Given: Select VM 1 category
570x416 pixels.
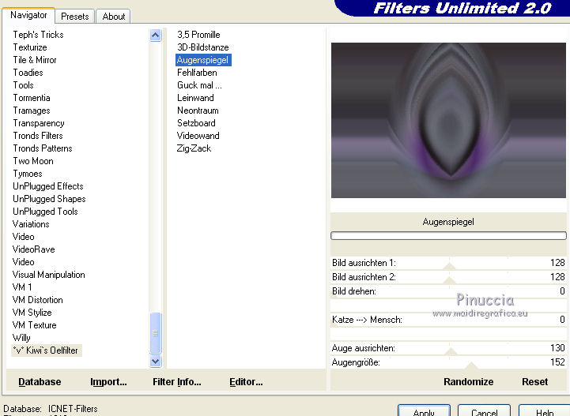Looking at the screenshot, I should [x=22, y=287].
